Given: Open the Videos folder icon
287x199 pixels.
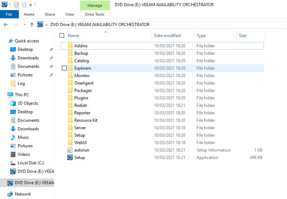Looking at the screenshot, I should 13,154.
